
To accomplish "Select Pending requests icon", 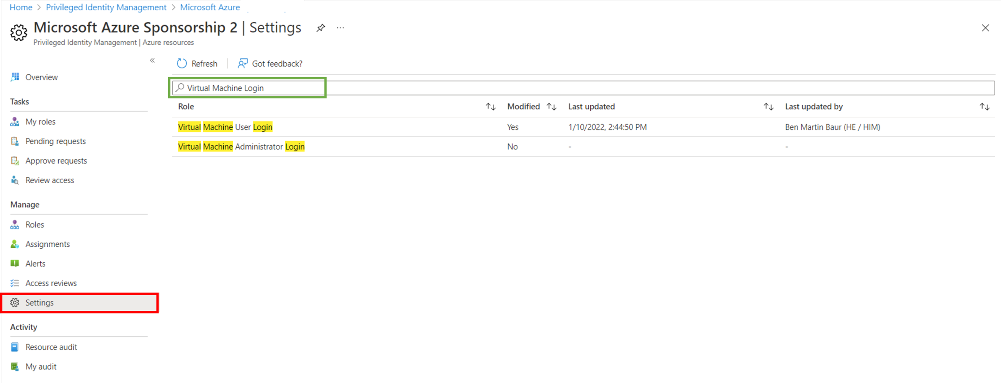I will (x=15, y=141).
